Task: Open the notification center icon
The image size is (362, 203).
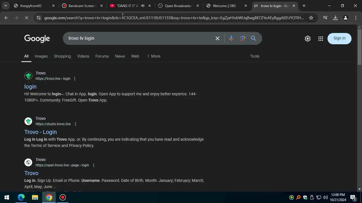Action: tap(353, 197)
